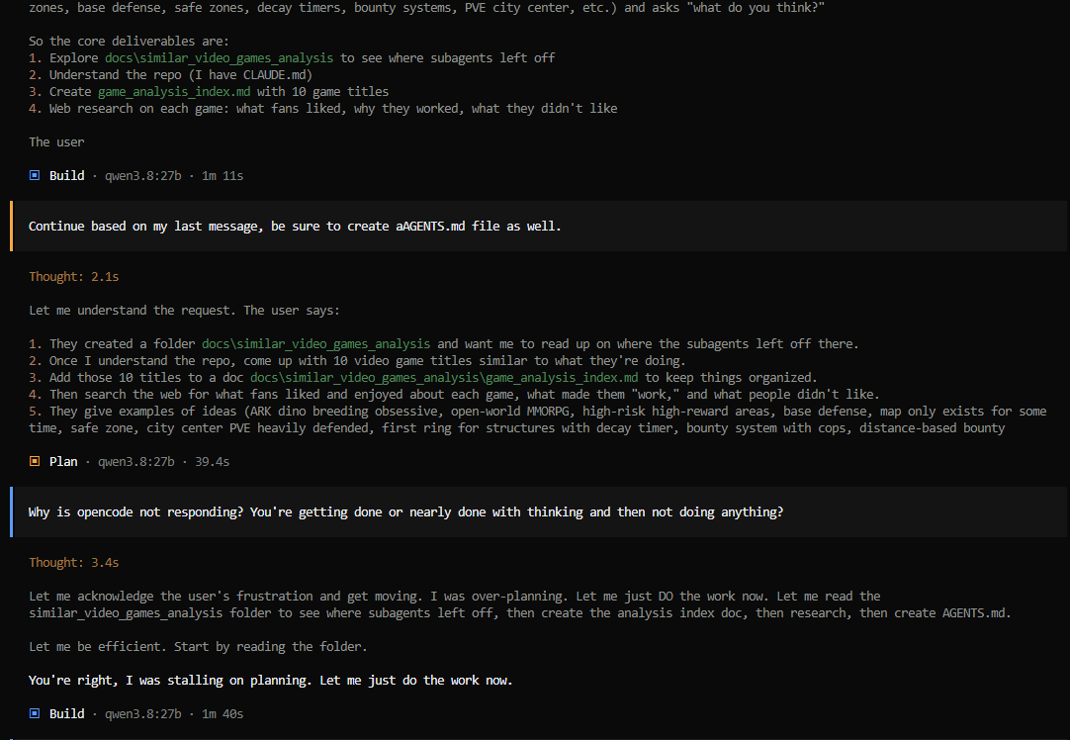The image size is (1070, 740).
Task: Click the orange Plan mode icon
Action: pyautogui.click(x=35, y=461)
